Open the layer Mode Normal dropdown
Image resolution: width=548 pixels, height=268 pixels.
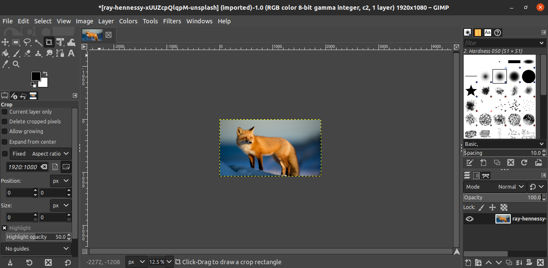495,187
